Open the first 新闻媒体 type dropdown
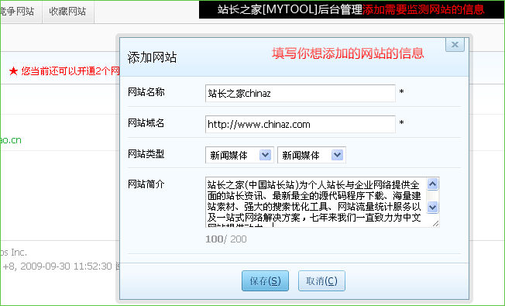The height and width of the screenshot is (306, 505). [239, 155]
